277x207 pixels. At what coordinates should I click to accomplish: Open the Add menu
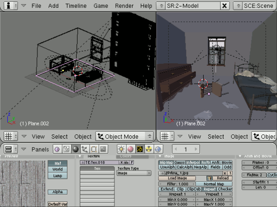click(x=54, y=6)
